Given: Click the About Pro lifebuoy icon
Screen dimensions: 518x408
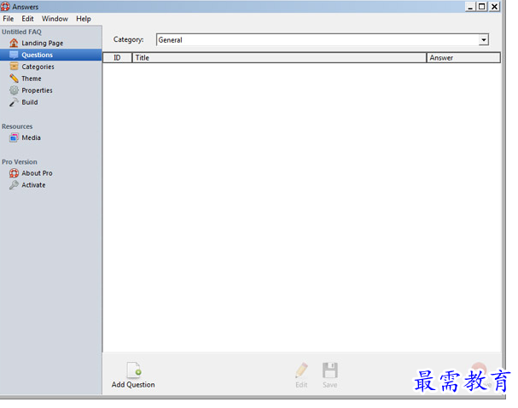Looking at the screenshot, I should point(14,173).
